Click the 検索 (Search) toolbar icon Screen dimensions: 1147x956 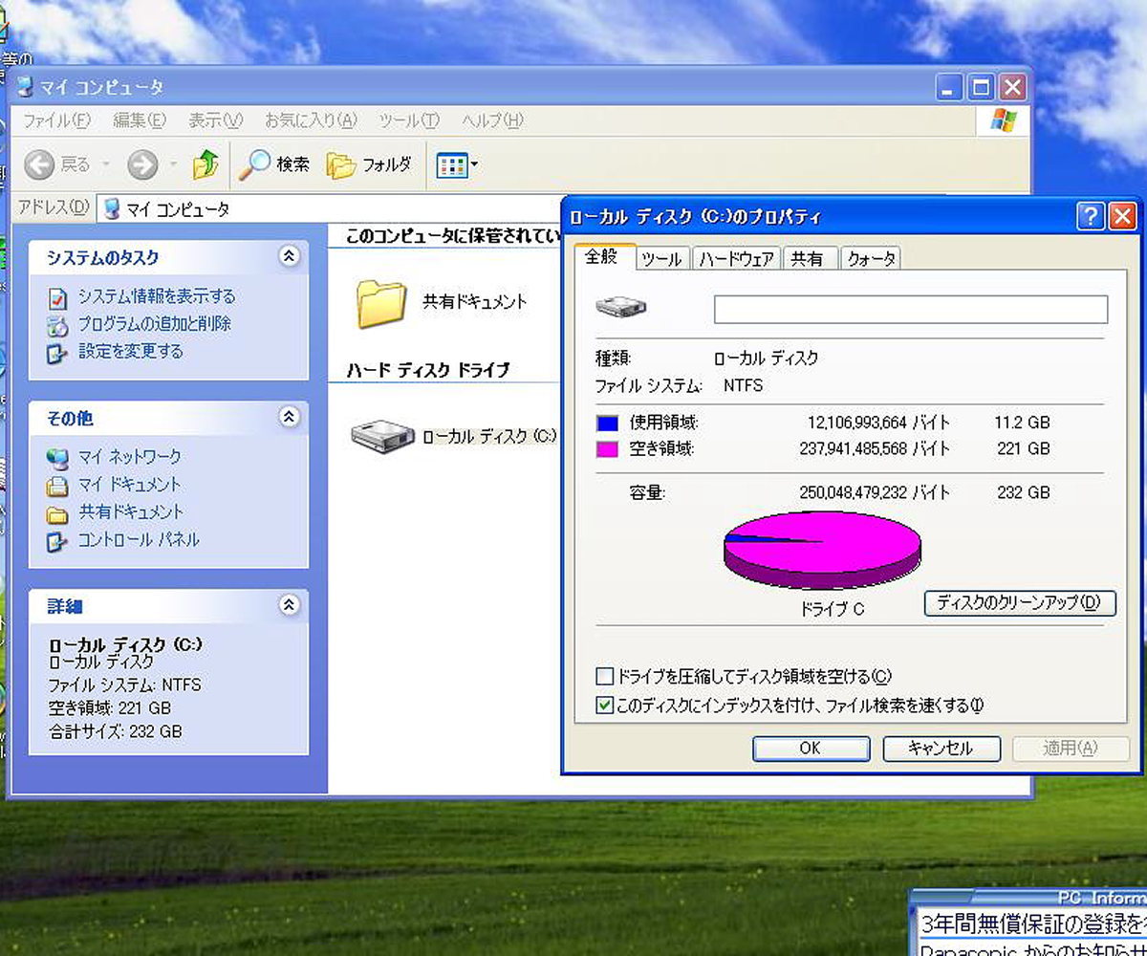tap(258, 163)
